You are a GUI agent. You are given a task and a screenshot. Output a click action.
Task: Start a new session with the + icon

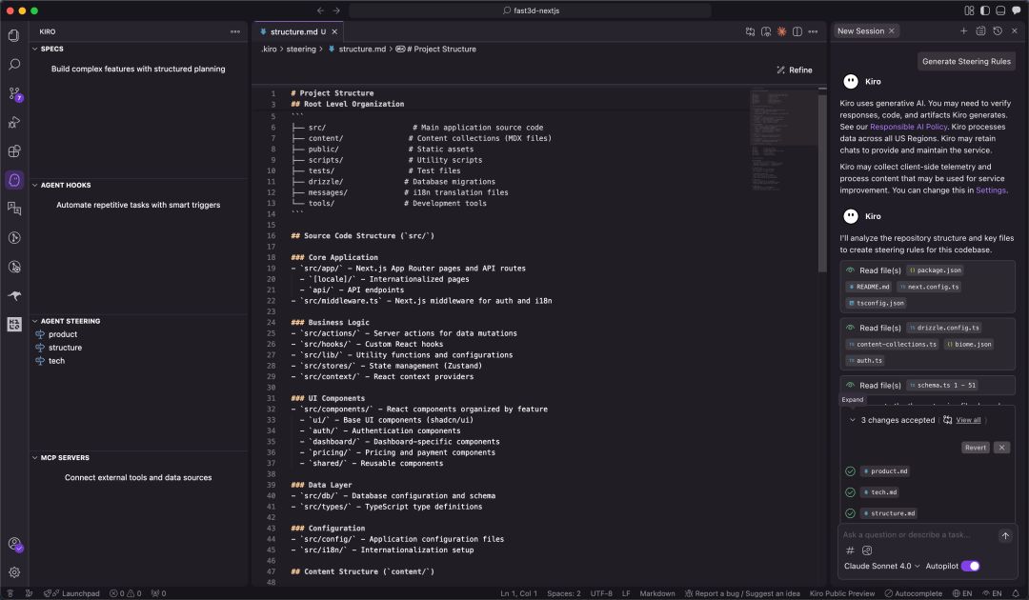[964, 30]
